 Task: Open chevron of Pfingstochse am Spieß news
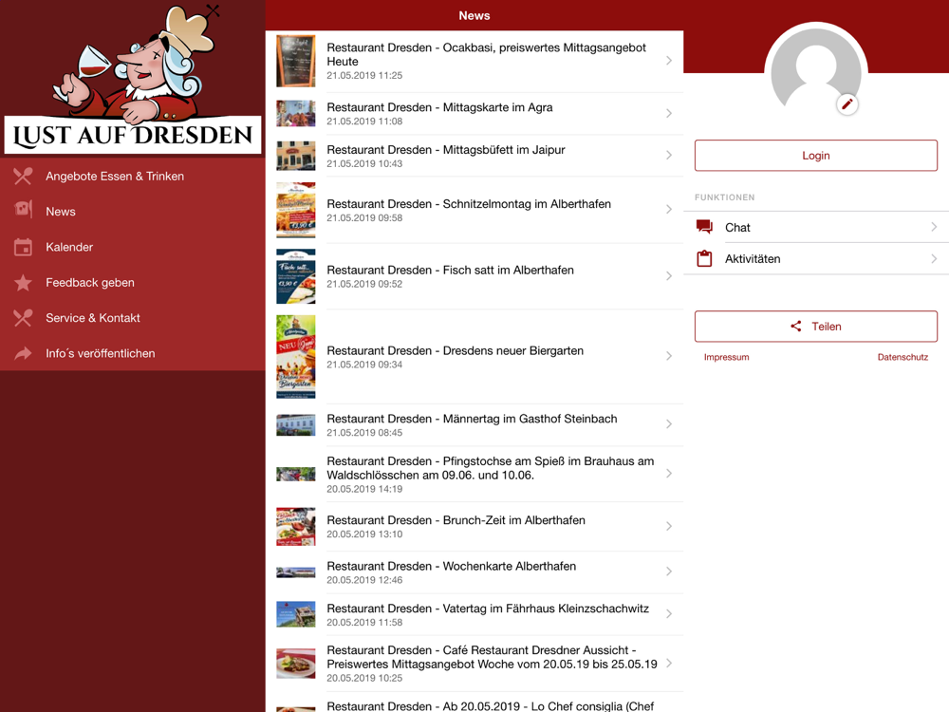tap(669, 474)
